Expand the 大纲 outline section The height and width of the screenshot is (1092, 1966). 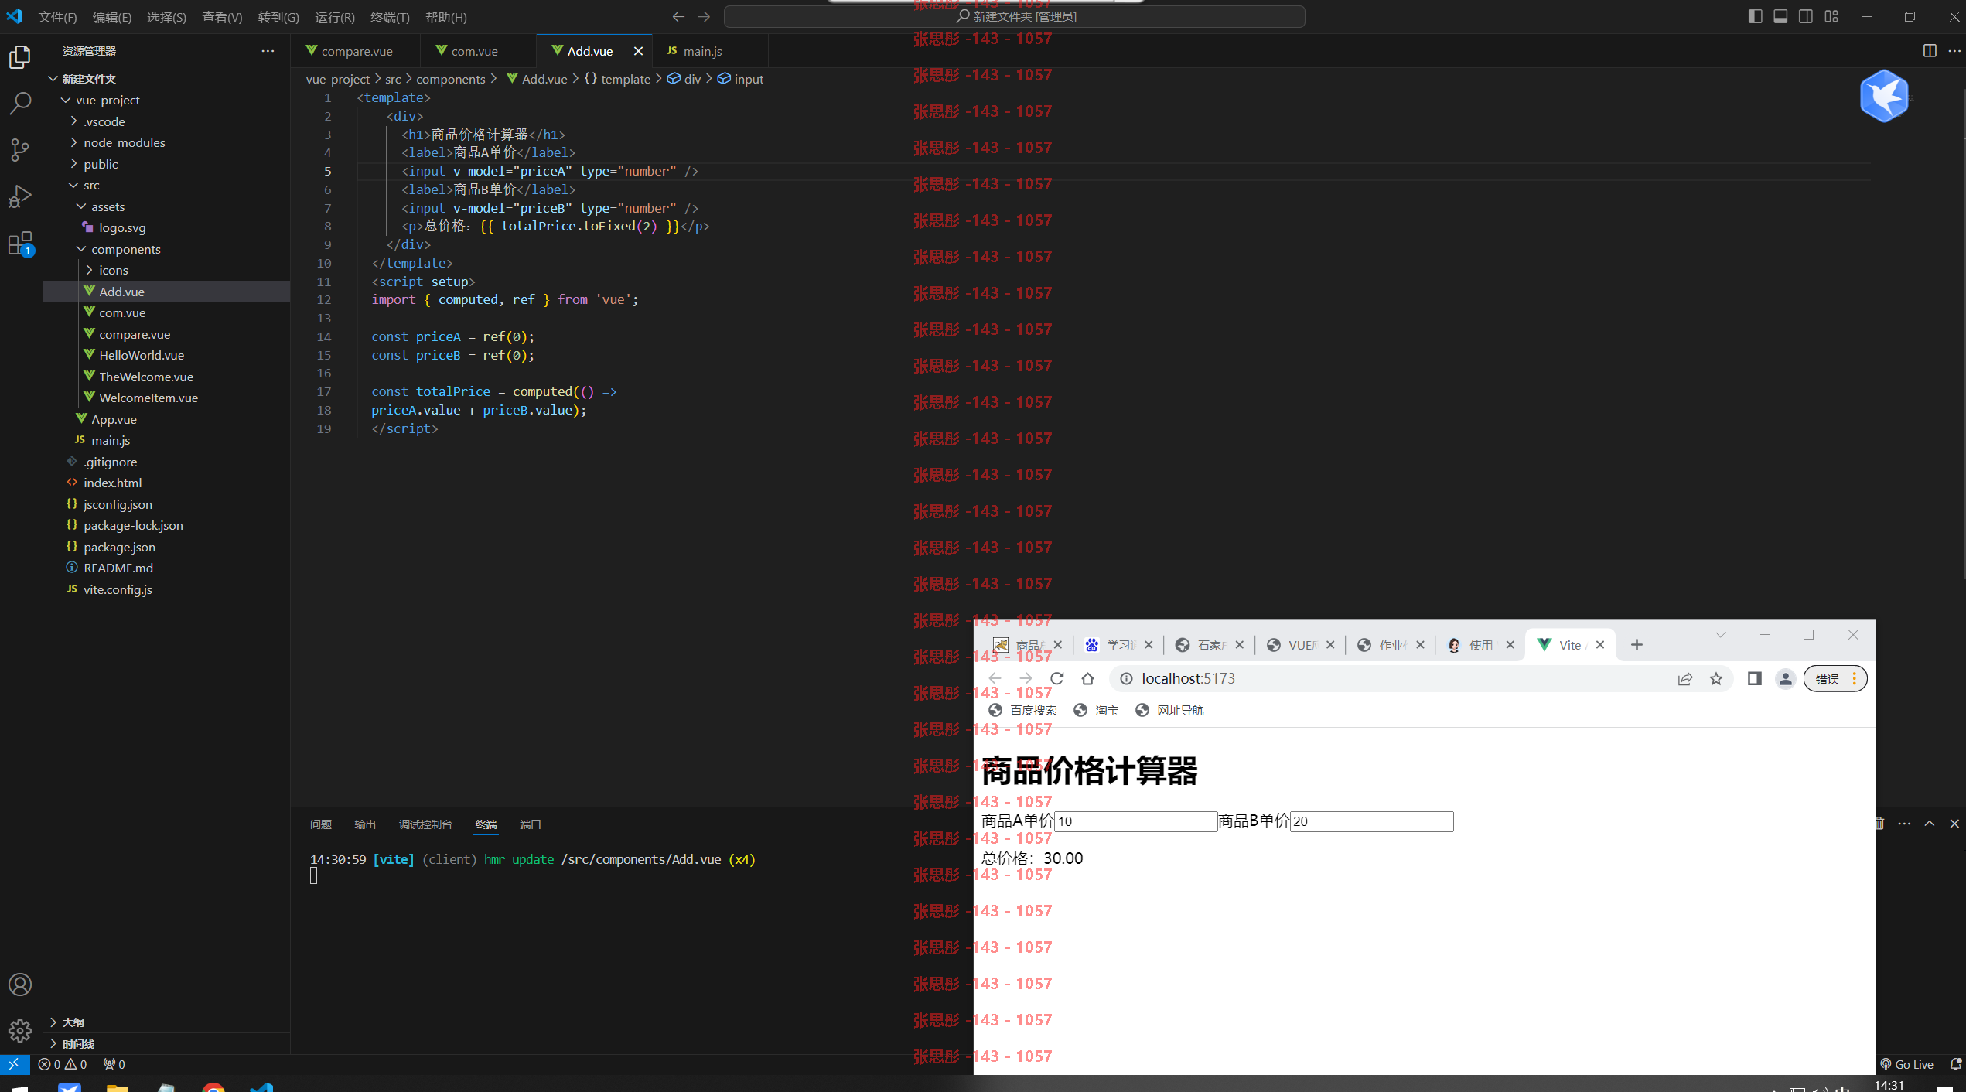click(166, 1022)
